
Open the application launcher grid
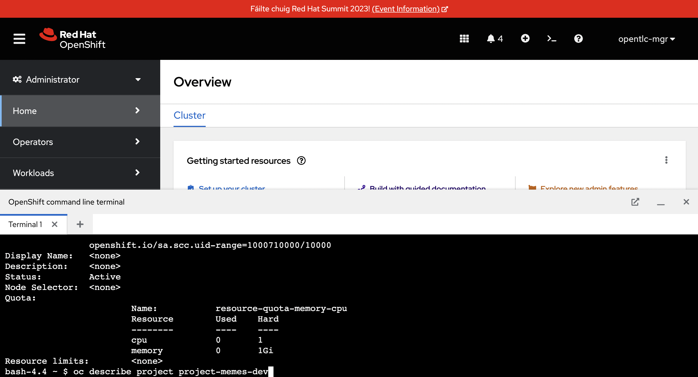464,39
